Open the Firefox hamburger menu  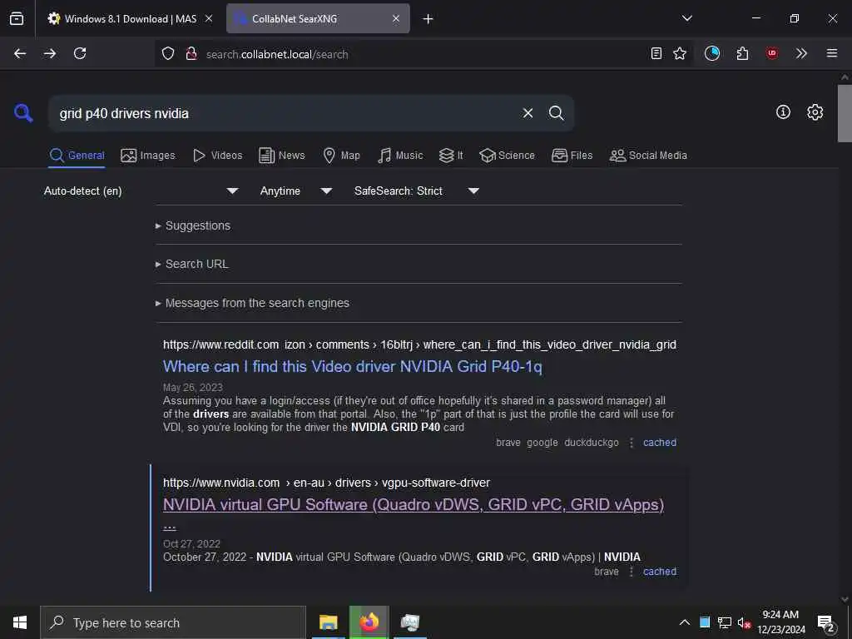pyautogui.click(x=831, y=53)
